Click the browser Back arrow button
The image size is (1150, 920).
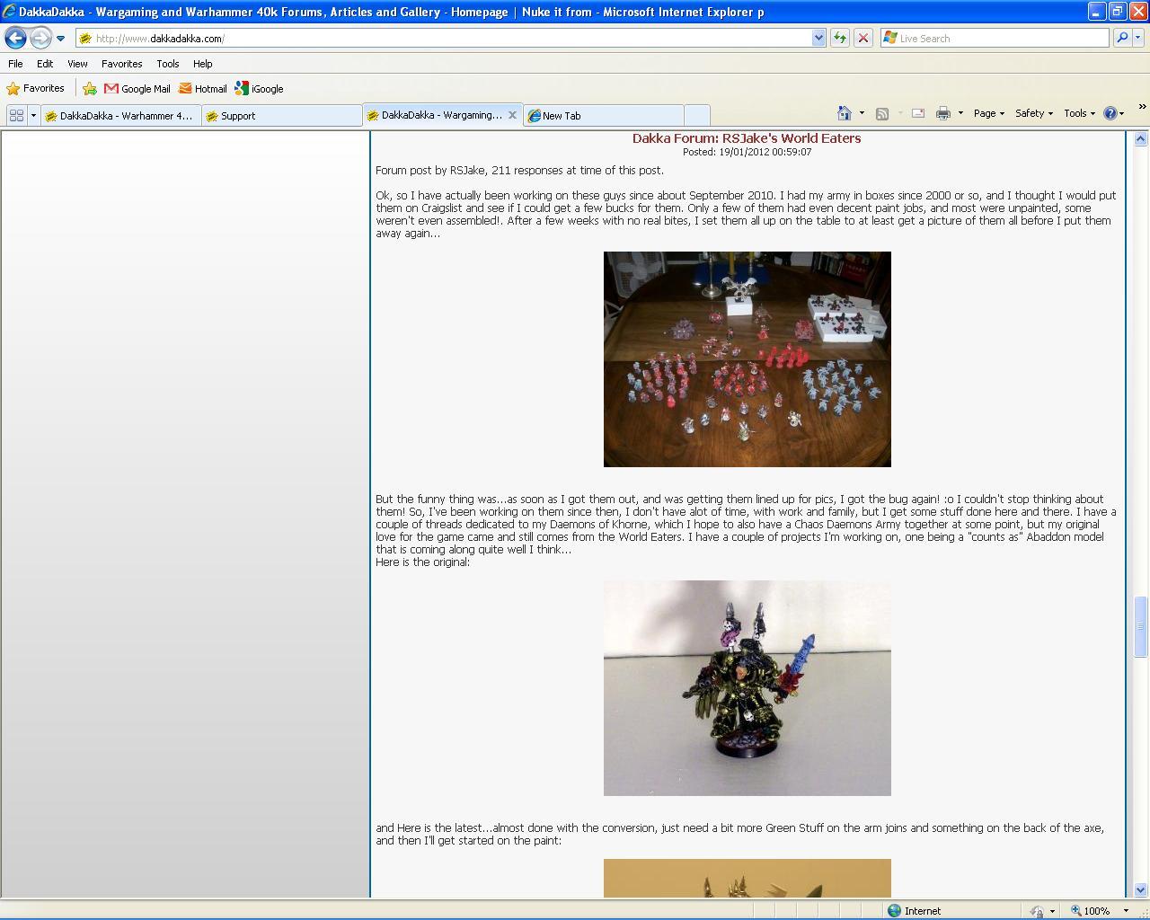point(16,38)
